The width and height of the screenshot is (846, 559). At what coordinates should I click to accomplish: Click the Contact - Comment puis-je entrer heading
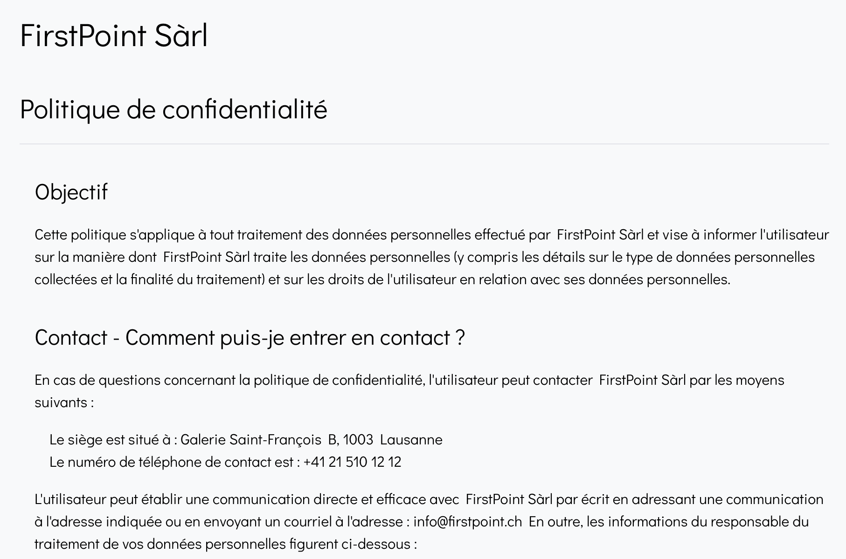pos(250,338)
